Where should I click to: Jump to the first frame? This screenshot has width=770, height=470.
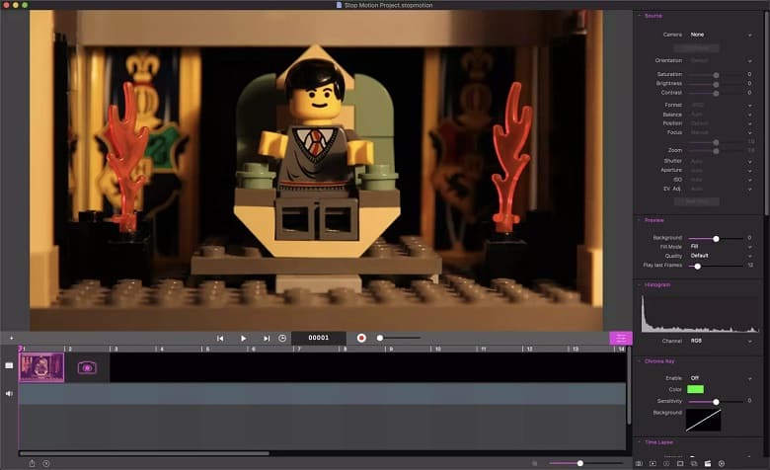pyautogui.click(x=220, y=338)
